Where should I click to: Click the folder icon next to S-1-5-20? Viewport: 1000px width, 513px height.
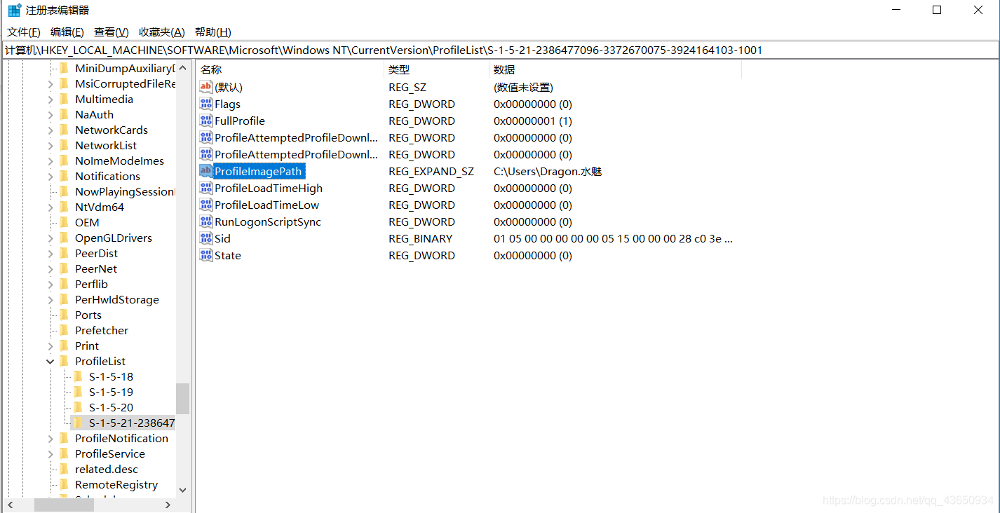(x=79, y=408)
